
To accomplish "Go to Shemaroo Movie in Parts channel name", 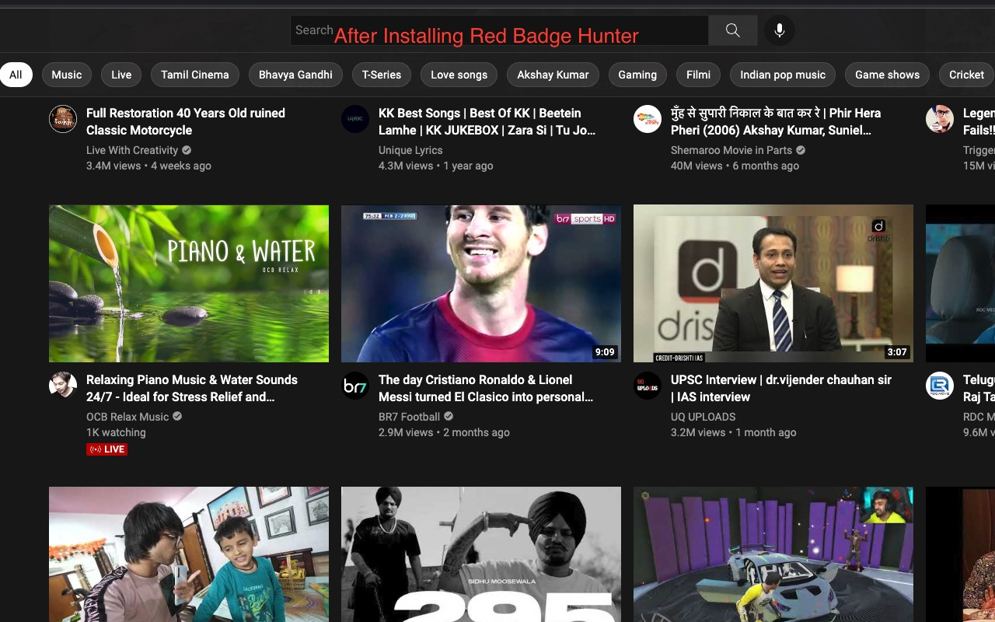I will click(x=731, y=150).
